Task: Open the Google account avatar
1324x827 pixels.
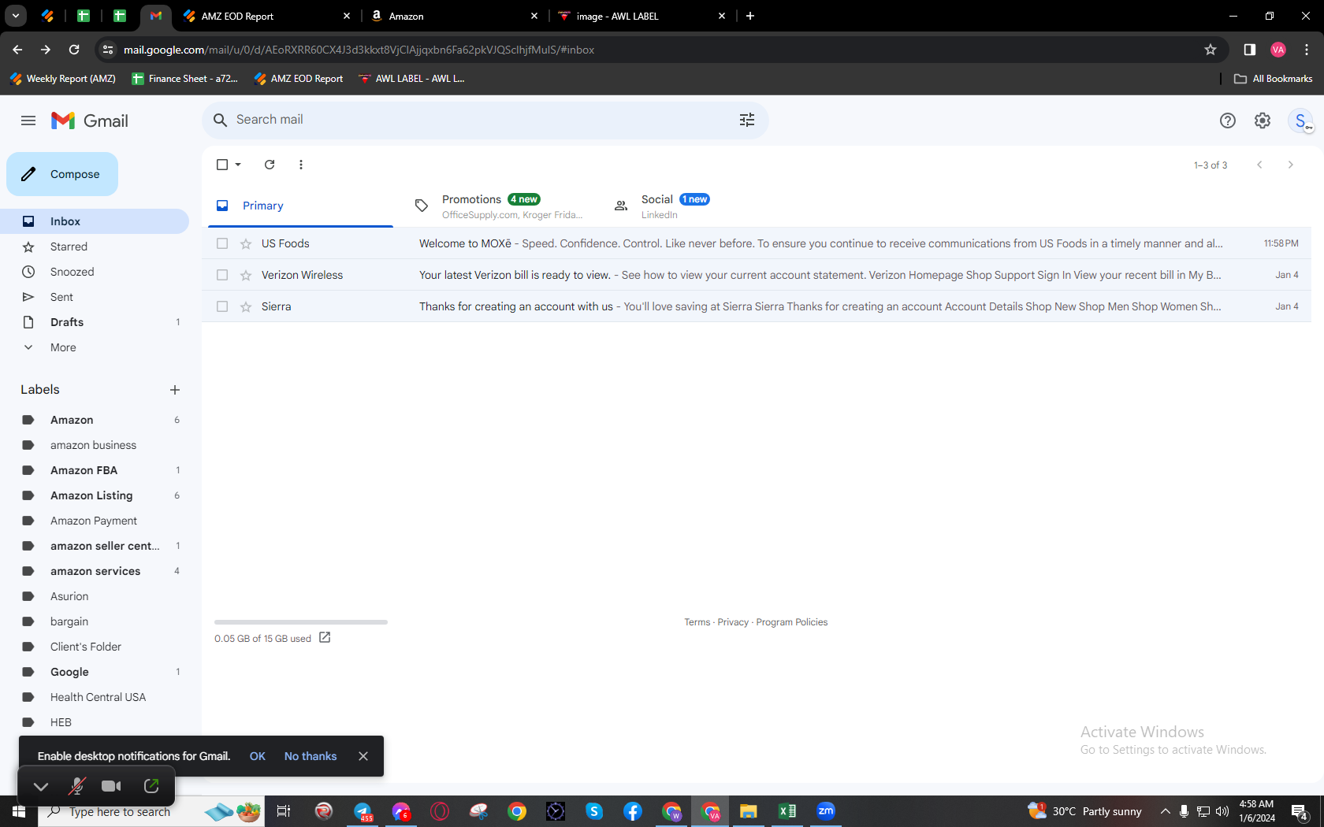Action: pos(1300,121)
